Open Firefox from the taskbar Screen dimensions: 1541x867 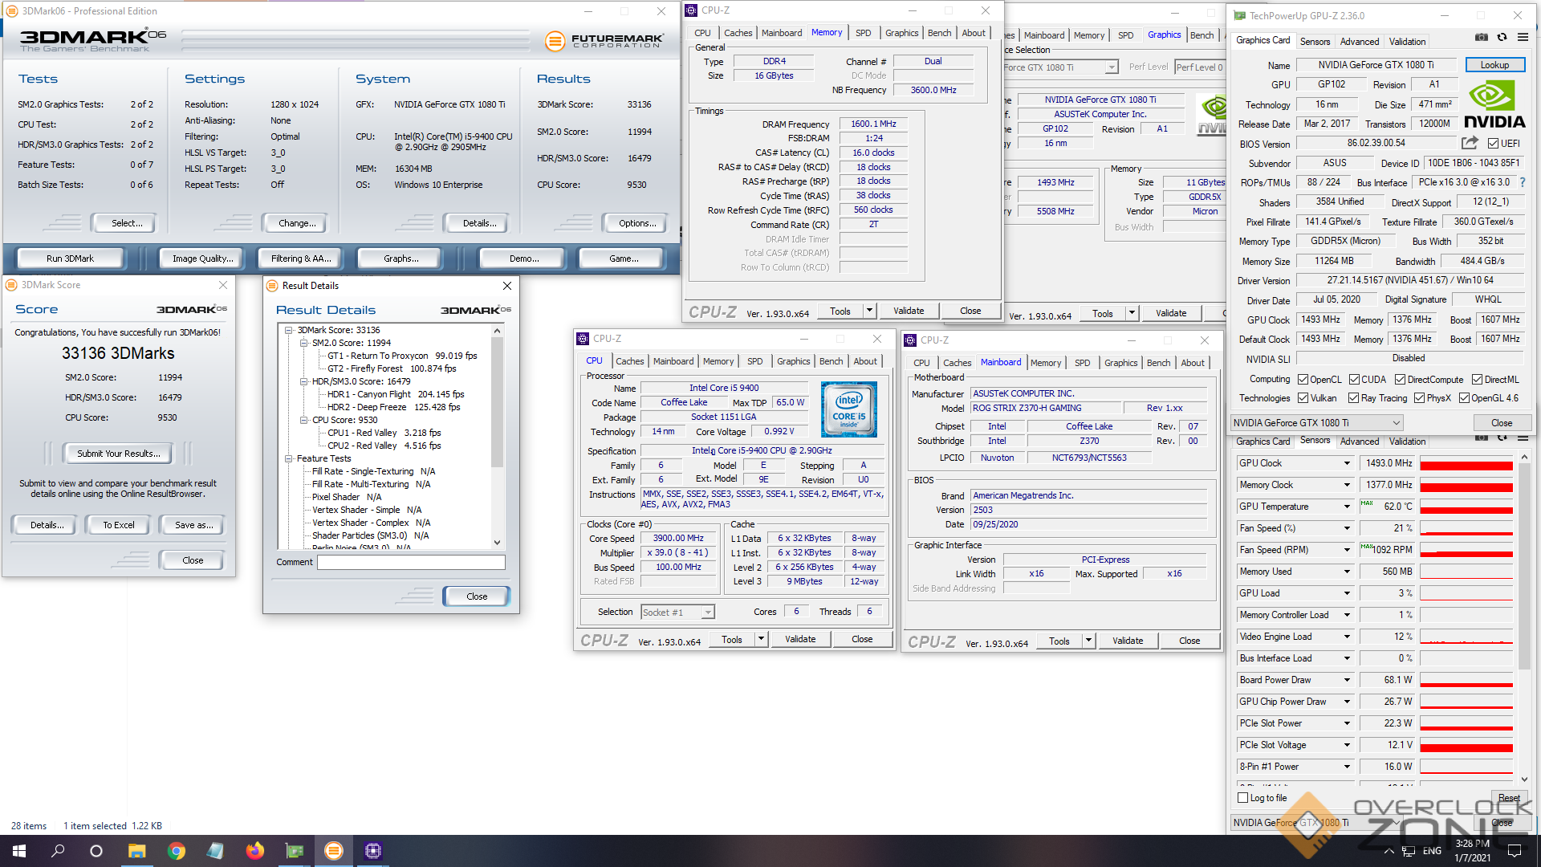pos(254,851)
